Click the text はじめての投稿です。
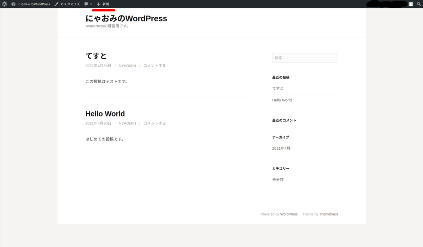The height and width of the screenshot is (247, 423). tap(104, 139)
